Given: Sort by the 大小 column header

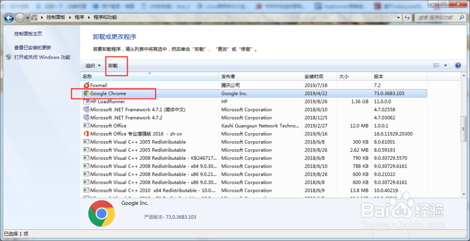Looking at the screenshot, I should tap(354, 76).
